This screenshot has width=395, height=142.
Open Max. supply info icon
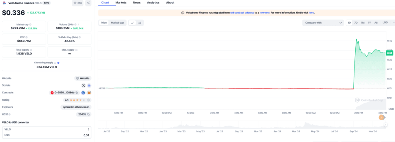(76, 50)
